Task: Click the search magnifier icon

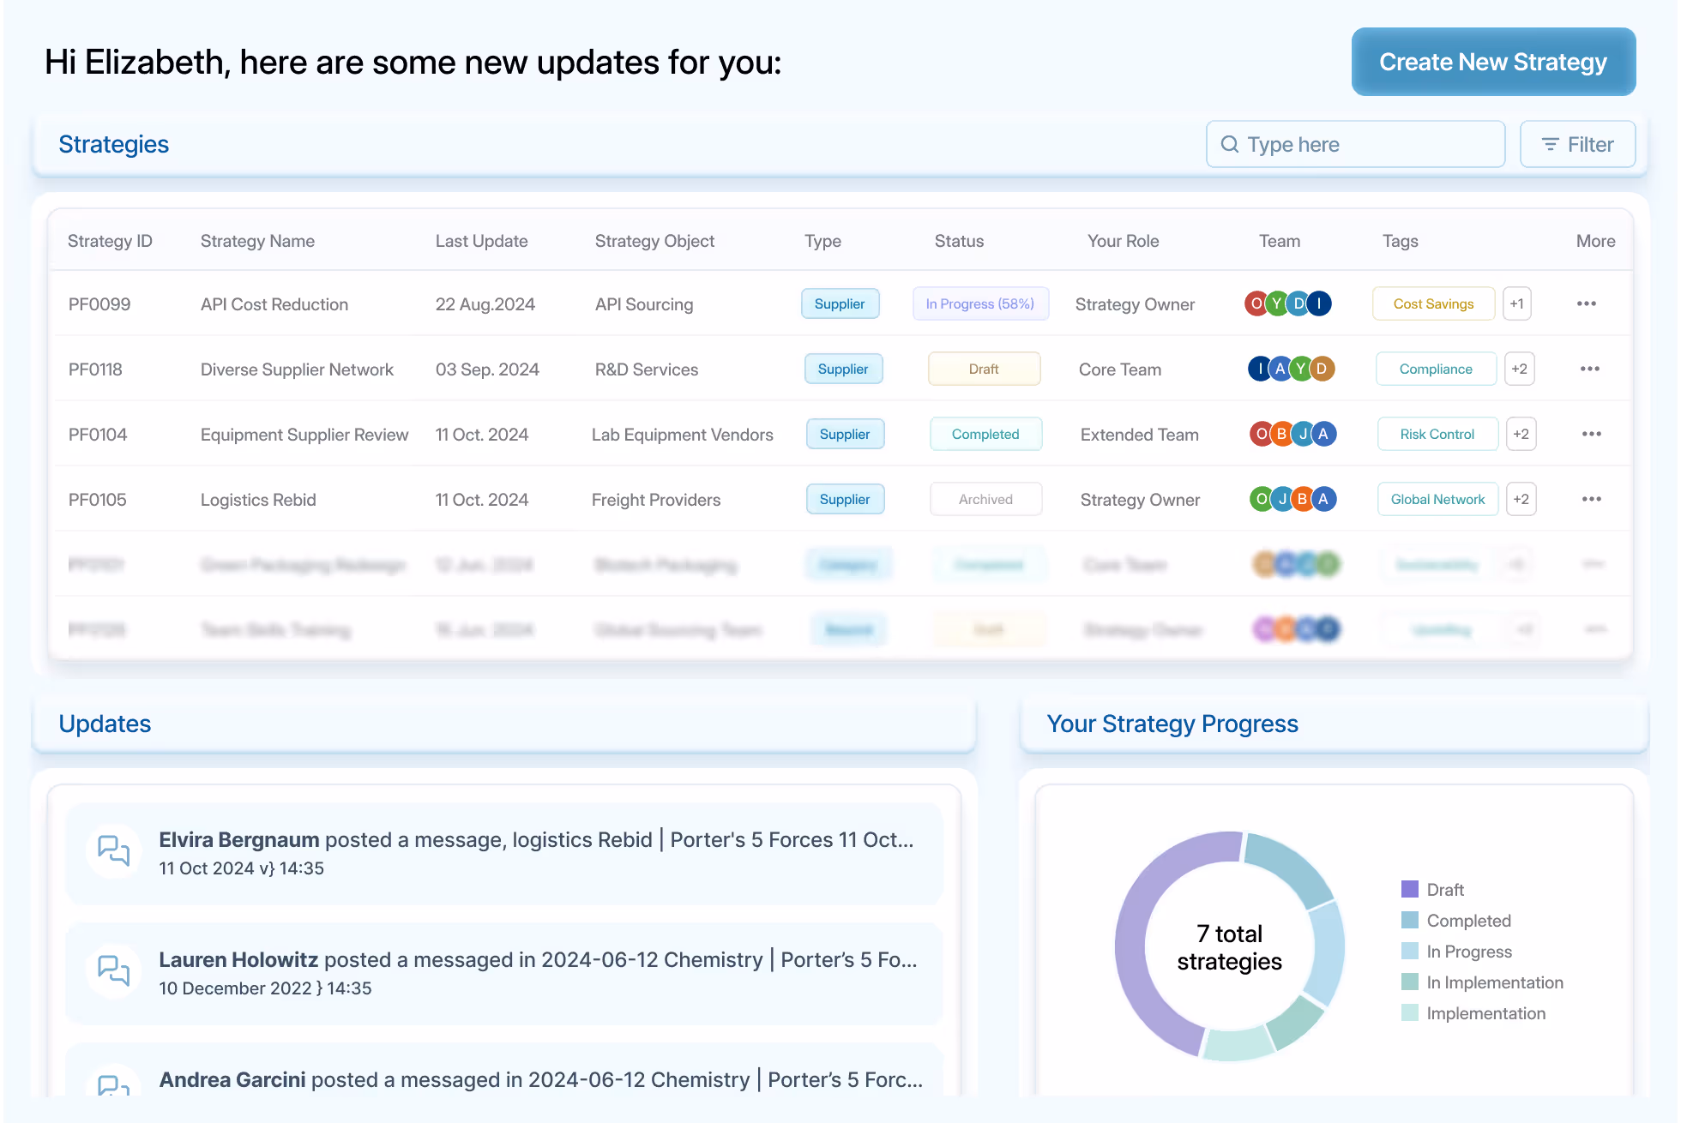Action: [1229, 144]
